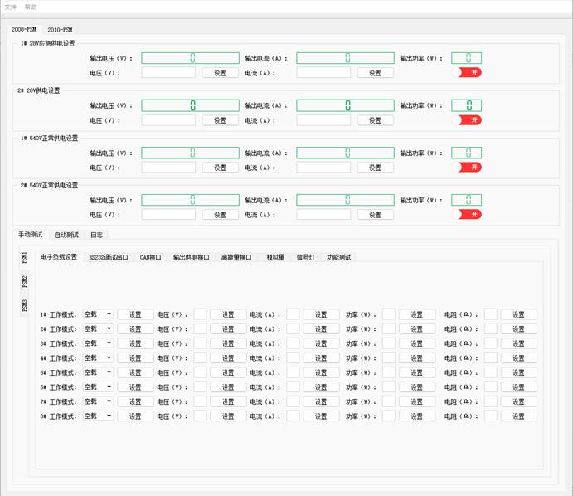
Task: Click 输出电压 display in 1# 28V应急供电设置
Action: 191,58
